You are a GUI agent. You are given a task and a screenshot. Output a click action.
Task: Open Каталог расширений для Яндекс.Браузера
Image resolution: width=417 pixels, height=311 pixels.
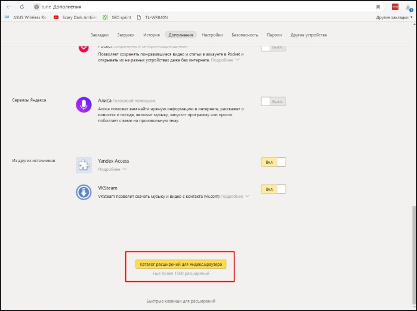[x=181, y=265]
